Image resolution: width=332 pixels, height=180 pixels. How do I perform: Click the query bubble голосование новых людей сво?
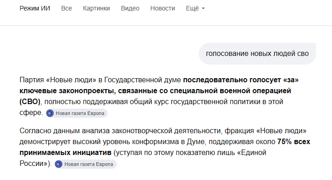(x=257, y=54)
